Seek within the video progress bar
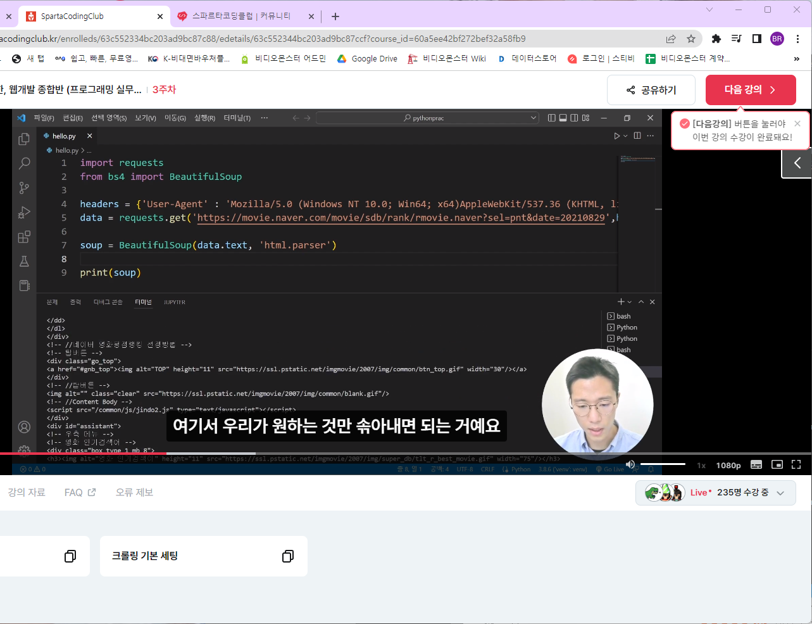This screenshot has width=812, height=624. point(406,454)
